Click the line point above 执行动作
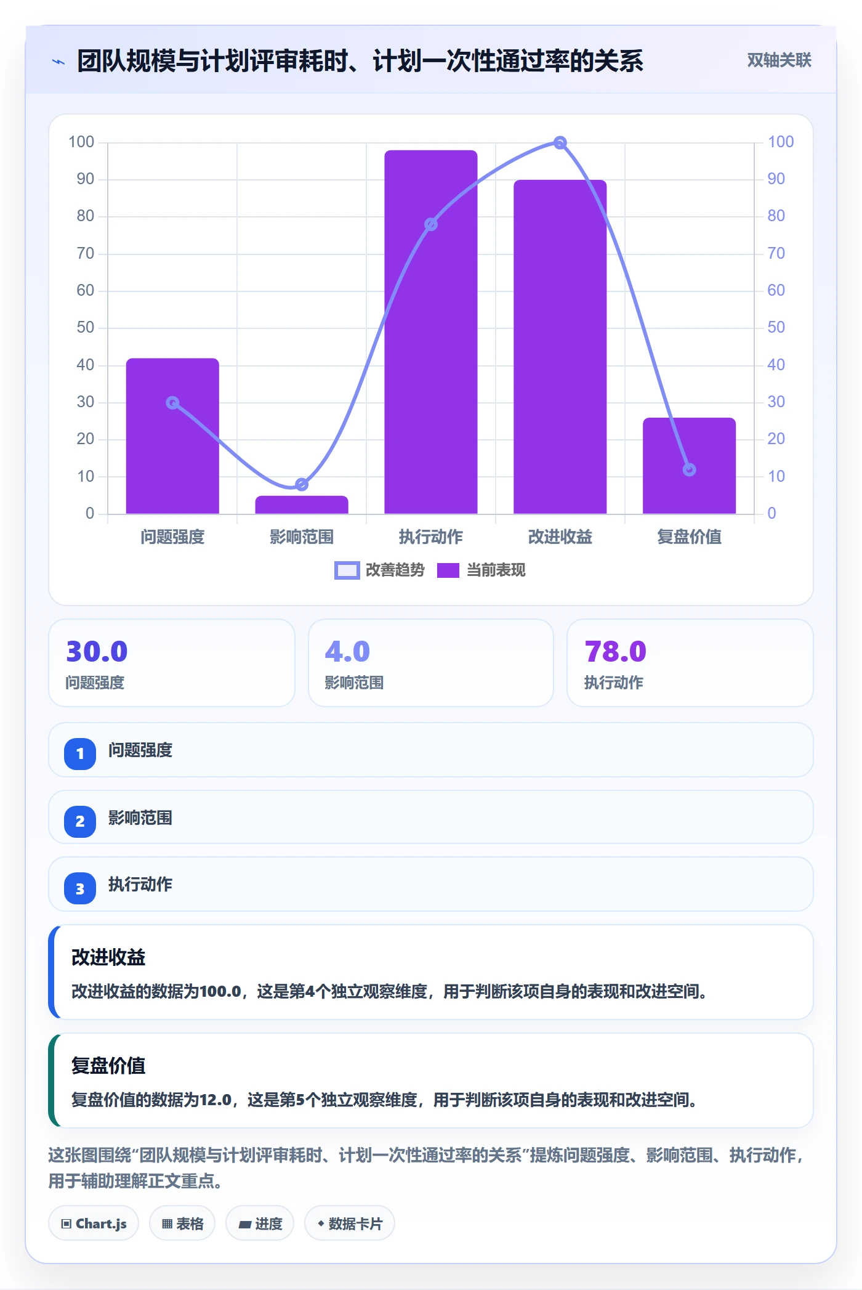The image size is (862, 1290). point(431,224)
